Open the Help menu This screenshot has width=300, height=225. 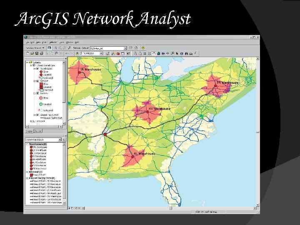(77, 42)
